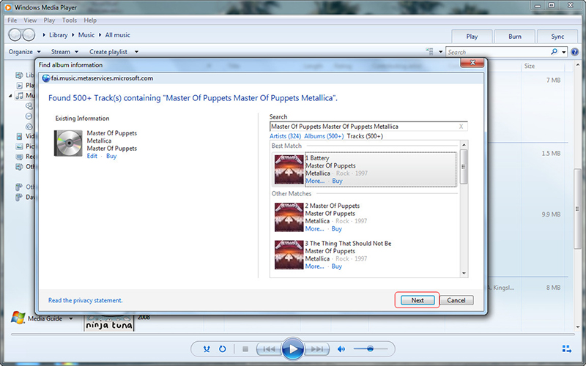Screen dimensions: 586x366
Task: Click the Back navigation arrow
Action: pyautogui.click(x=15, y=34)
